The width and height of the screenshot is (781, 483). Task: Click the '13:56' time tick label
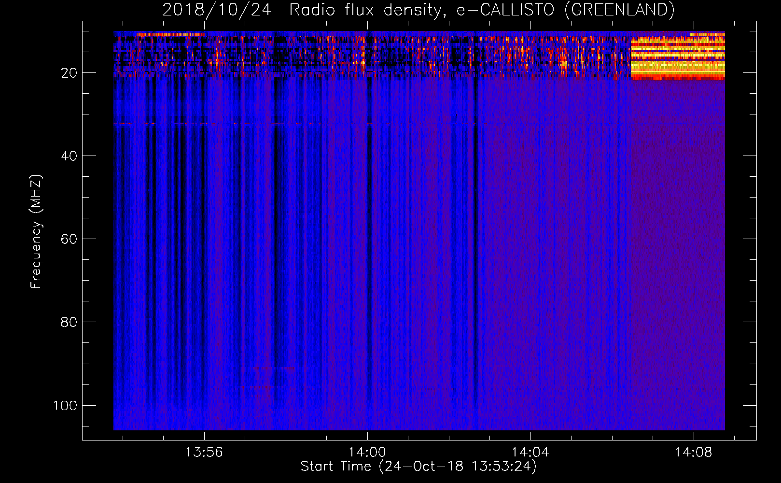204,453
